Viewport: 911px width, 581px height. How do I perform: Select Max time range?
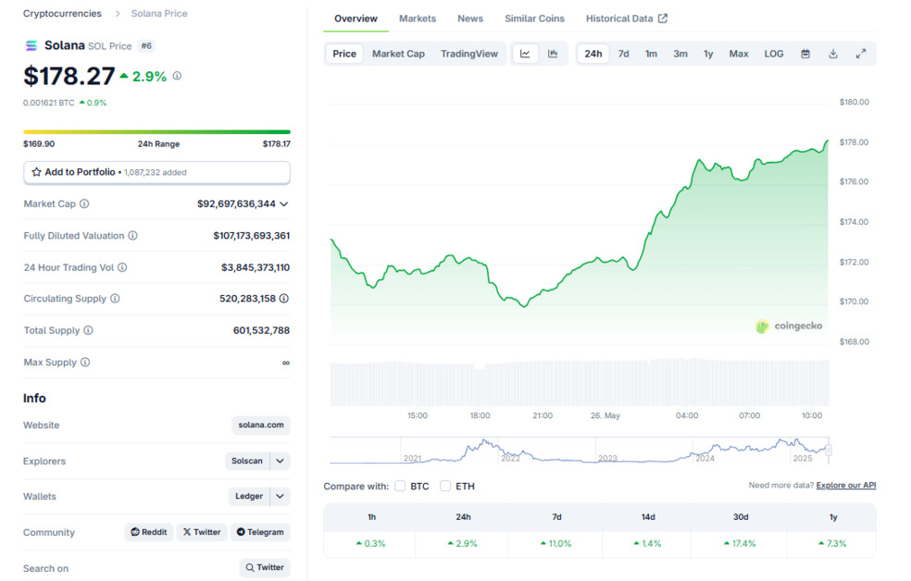click(739, 54)
